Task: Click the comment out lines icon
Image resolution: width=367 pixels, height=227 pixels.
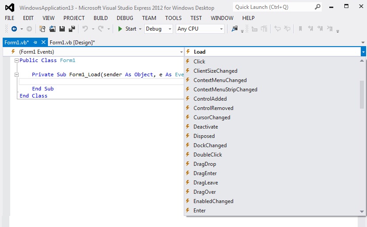Action: pos(277,29)
